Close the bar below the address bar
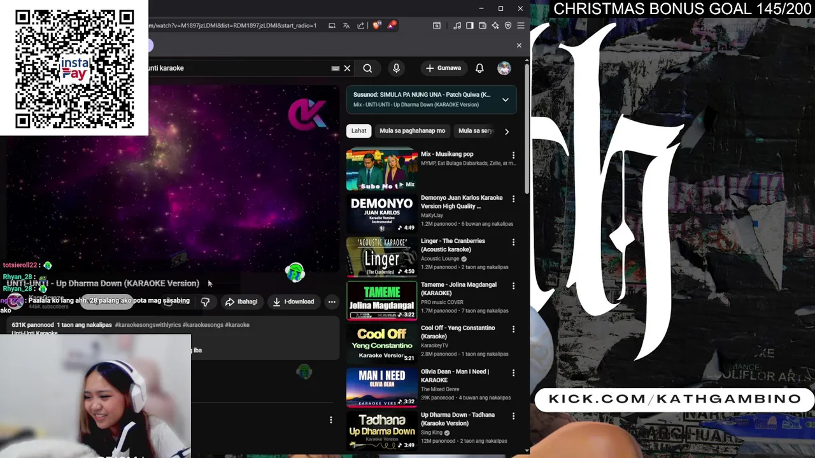This screenshot has width=815, height=458. 519,45
